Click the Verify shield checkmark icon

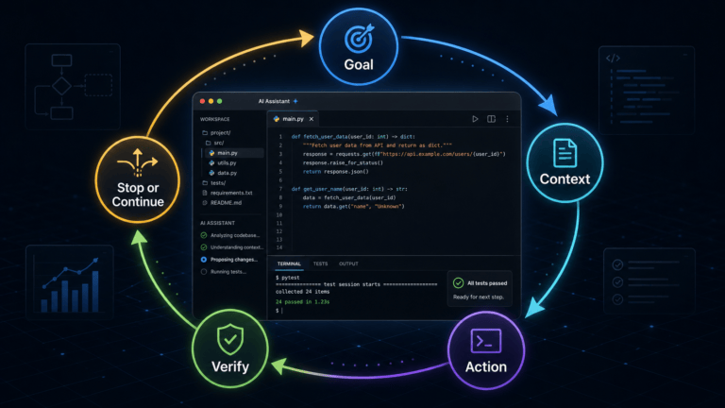tap(230, 340)
